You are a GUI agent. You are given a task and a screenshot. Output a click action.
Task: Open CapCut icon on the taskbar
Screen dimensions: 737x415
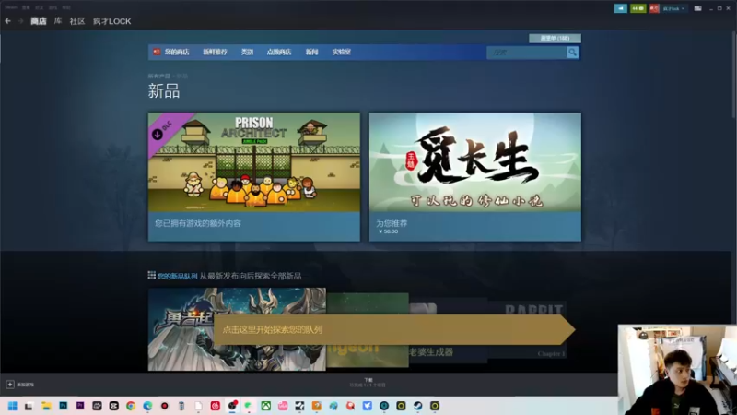tap(113, 406)
